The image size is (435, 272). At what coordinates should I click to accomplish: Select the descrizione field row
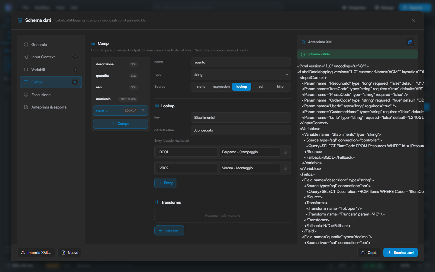click(x=121, y=64)
